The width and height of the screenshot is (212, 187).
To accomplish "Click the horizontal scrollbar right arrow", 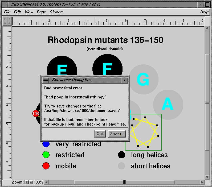I will tap(202, 182).
